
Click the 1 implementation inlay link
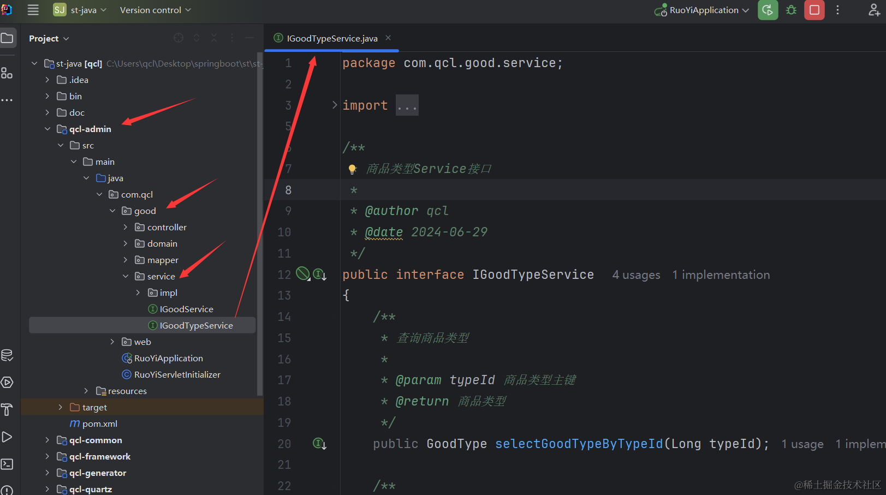click(x=721, y=275)
